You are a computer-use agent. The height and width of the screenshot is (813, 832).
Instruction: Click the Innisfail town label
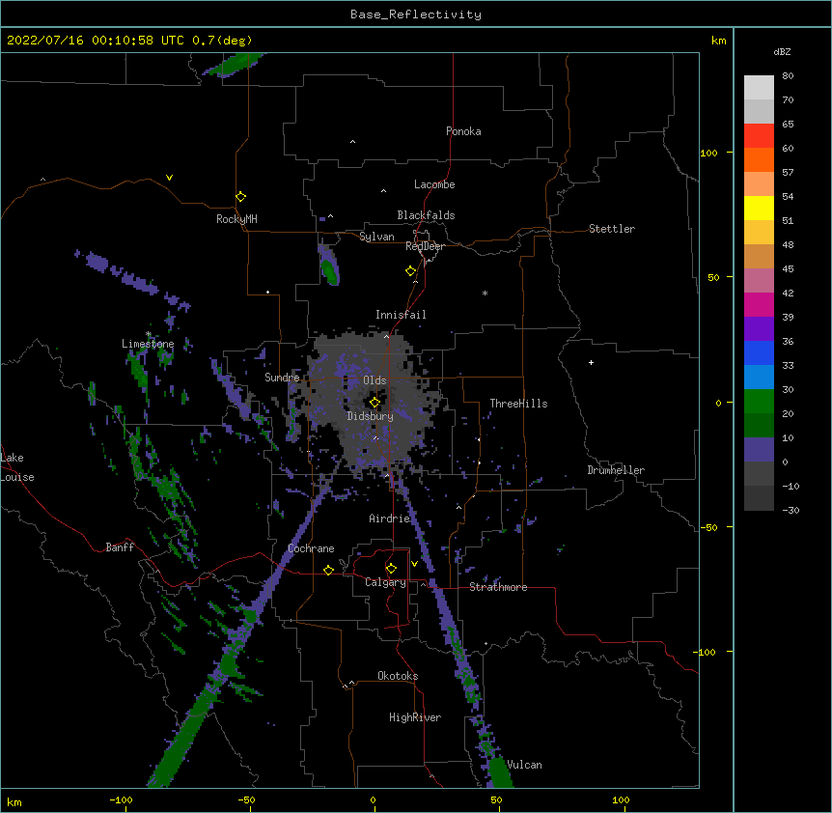pos(401,315)
